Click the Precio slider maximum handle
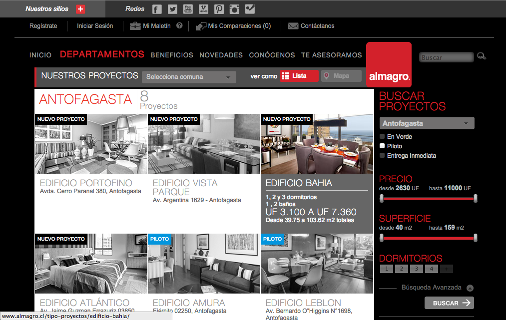Screen dimensions: 506x320 pos(476,198)
